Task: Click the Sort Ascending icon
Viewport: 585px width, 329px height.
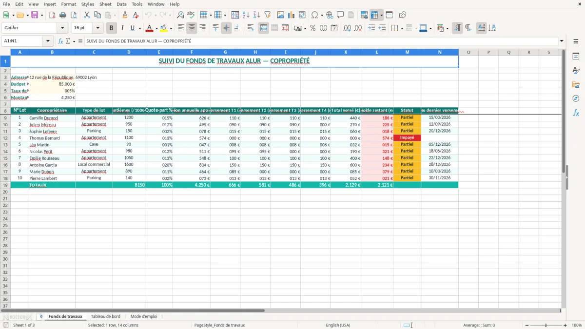Action: [246, 15]
